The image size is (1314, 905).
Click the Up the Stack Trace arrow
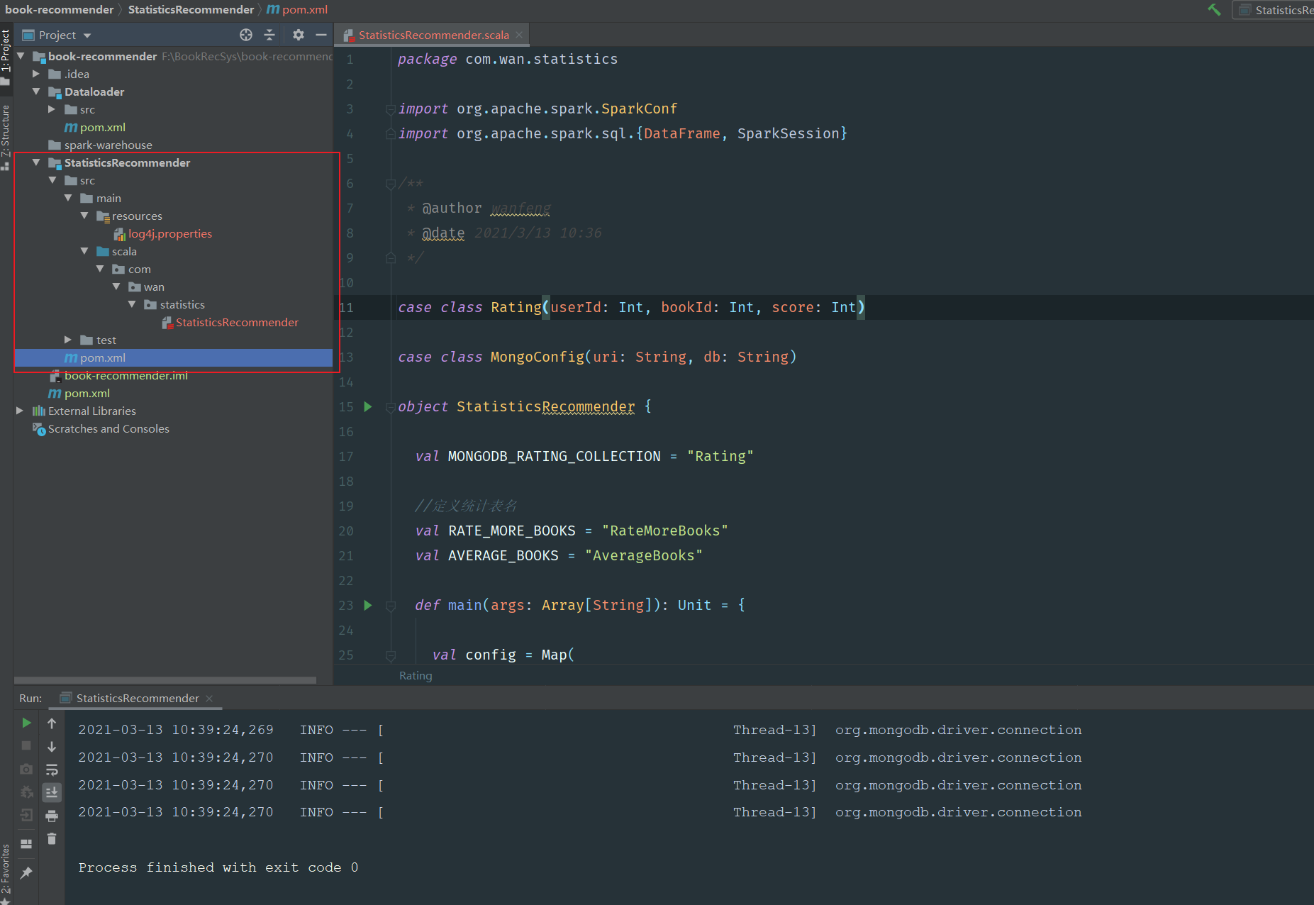click(x=52, y=723)
